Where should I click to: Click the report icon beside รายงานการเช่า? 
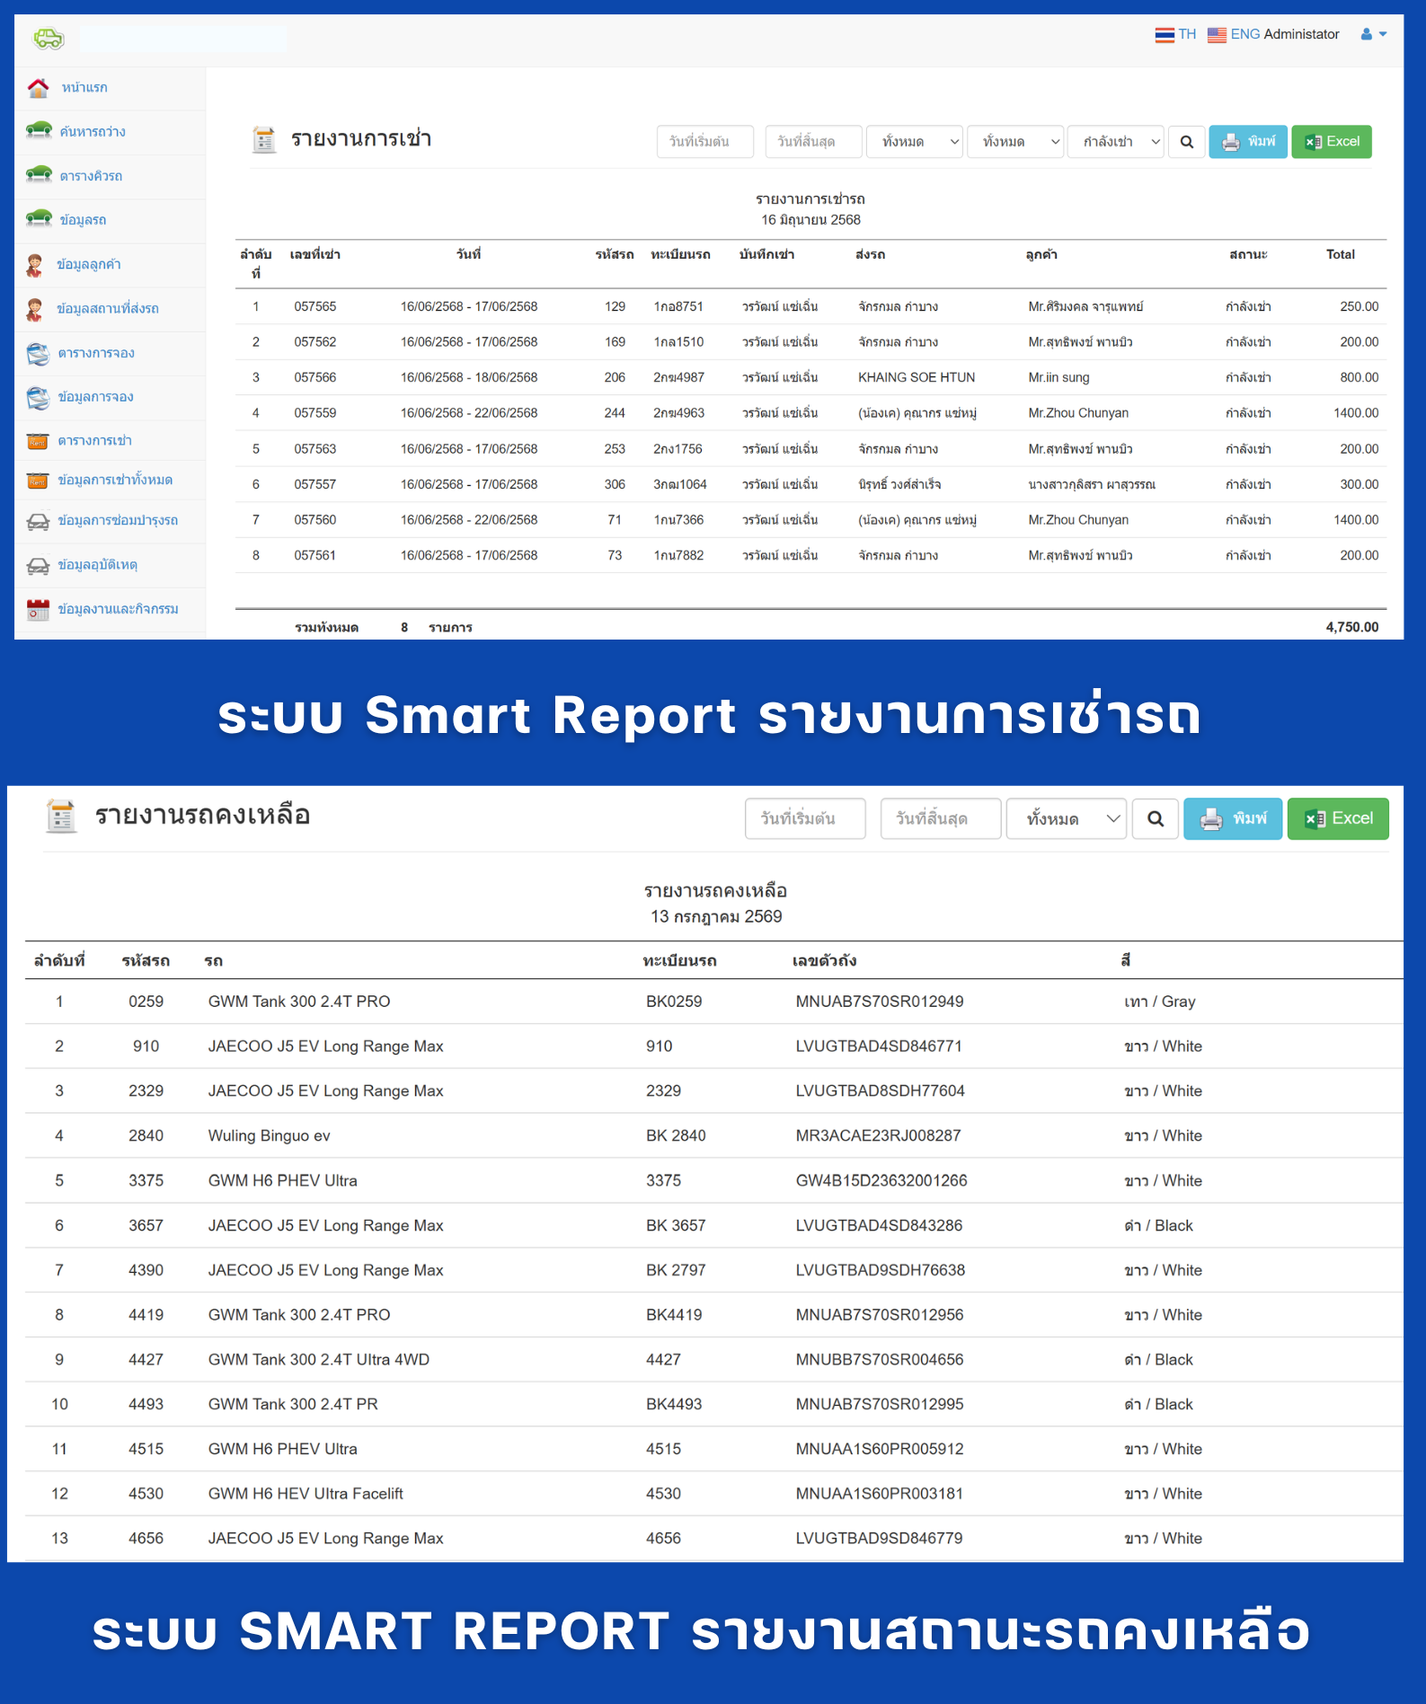264,139
